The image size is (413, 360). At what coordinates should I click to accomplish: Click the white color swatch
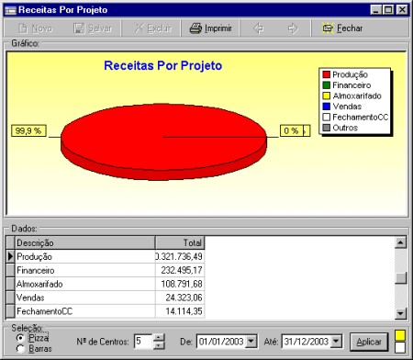click(400, 347)
